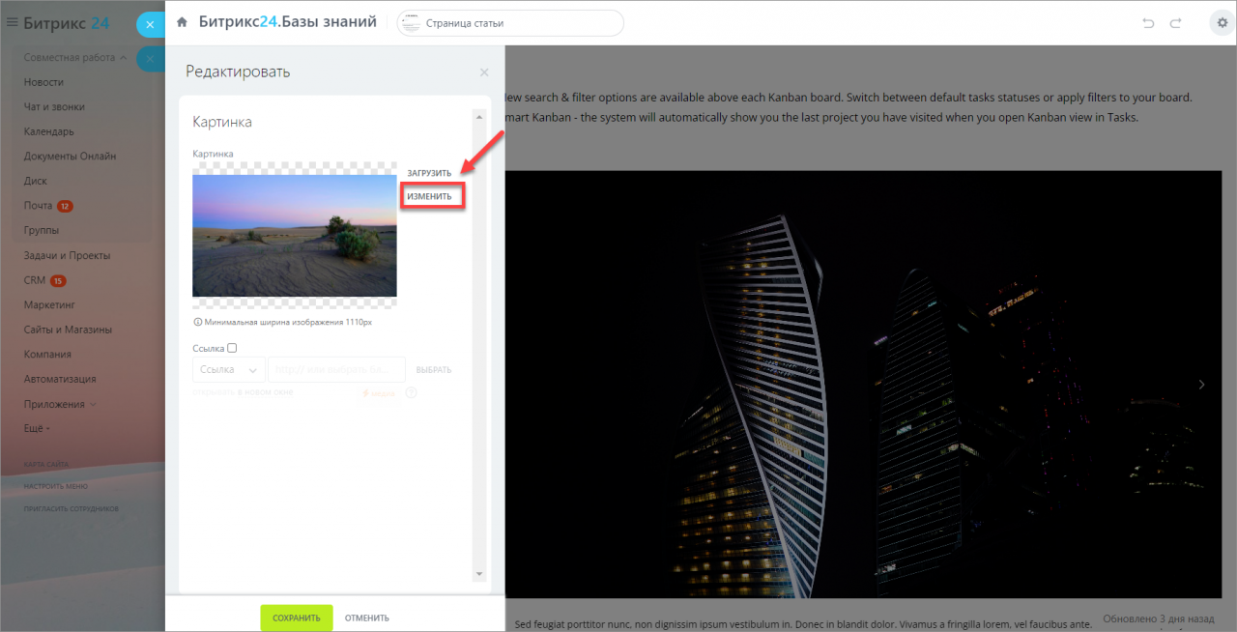The height and width of the screenshot is (632, 1237).
Task: Open Задачи и Проекты in the sidebar
Action: pyautogui.click(x=67, y=255)
